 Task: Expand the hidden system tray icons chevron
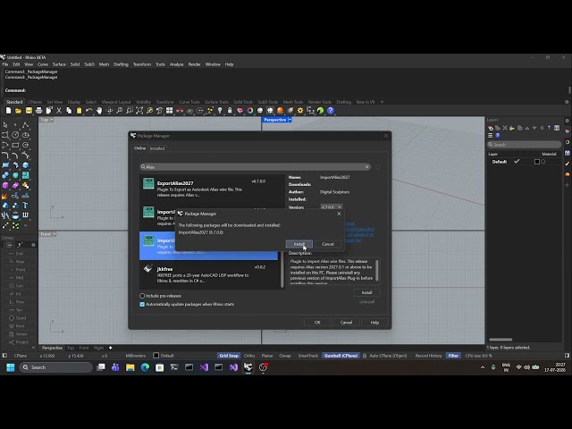pyautogui.click(x=483, y=367)
